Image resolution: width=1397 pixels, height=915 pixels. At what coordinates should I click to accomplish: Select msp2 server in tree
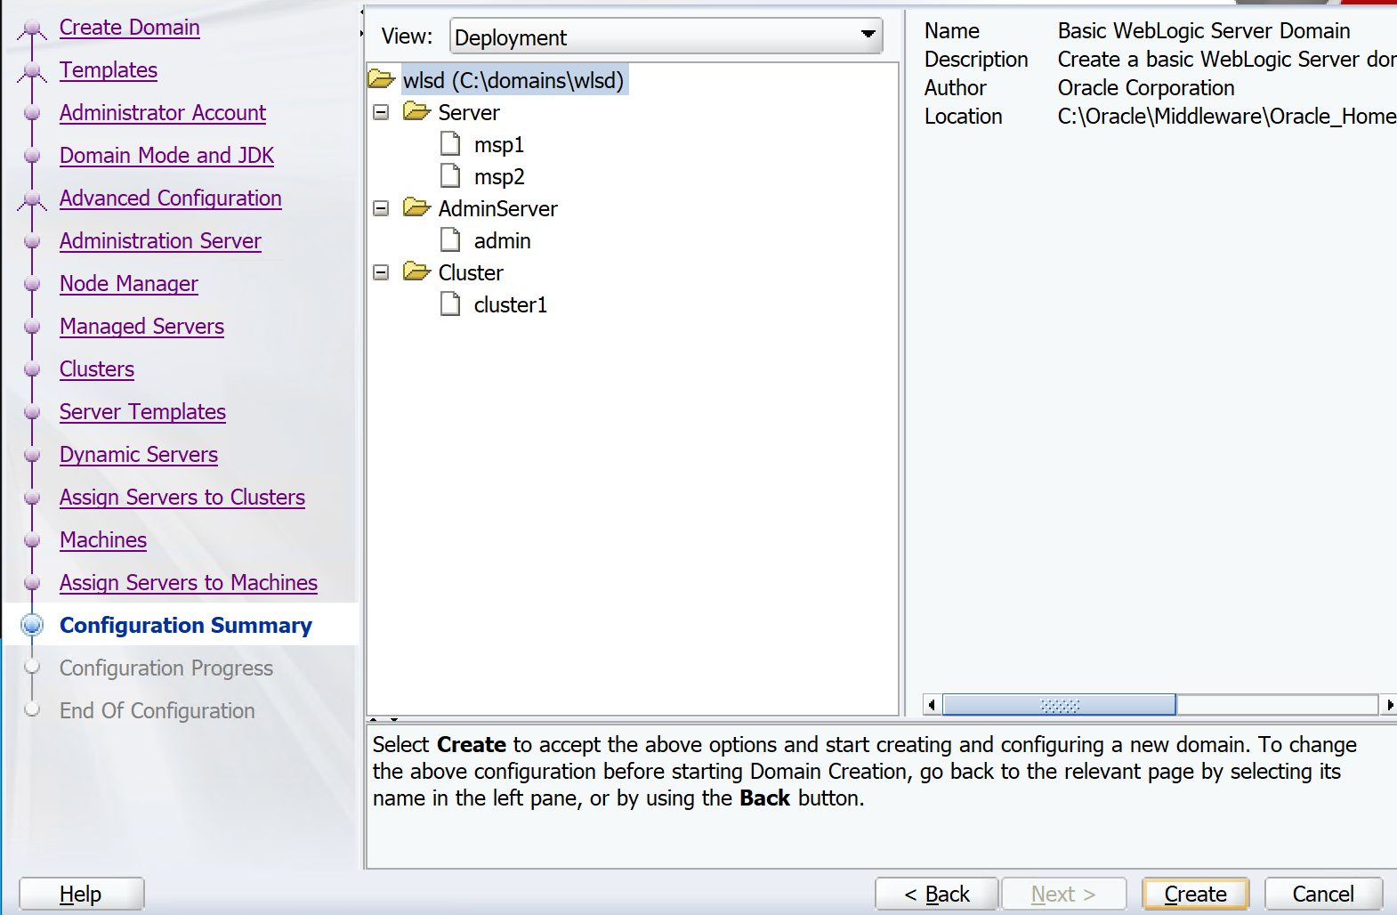[x=499, y=176]
